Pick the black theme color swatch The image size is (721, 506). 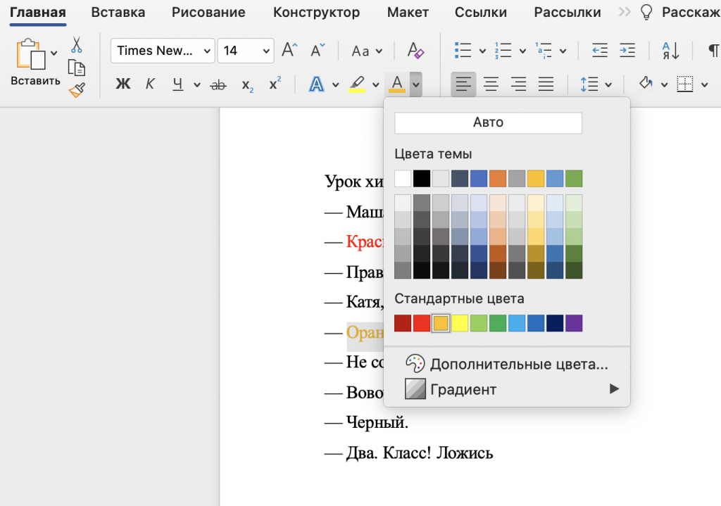click(x=422, y=178)
